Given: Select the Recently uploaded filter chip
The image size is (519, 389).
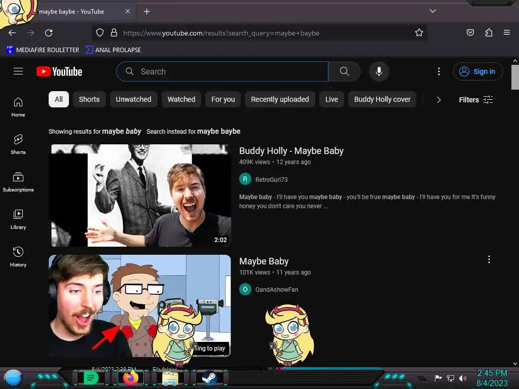Looking at the screenshot, I should [x=280, y=99].
